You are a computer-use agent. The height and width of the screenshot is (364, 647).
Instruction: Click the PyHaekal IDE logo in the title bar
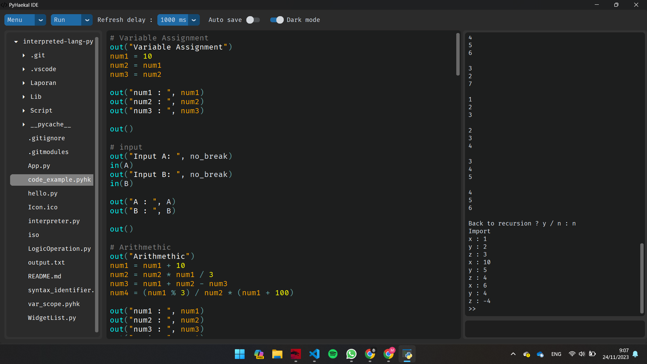coord(4,5)
